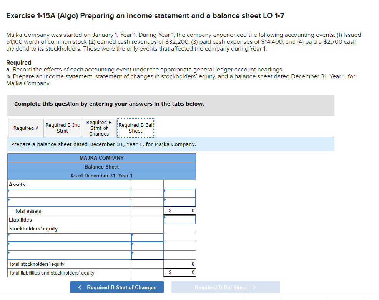This screenshot has width=379, height=300.
Task: Select the Total stockholders' equity amount cell
Action: (x=180, y=264)
